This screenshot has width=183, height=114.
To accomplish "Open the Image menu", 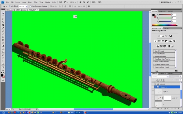I will (x=18, y=2).
